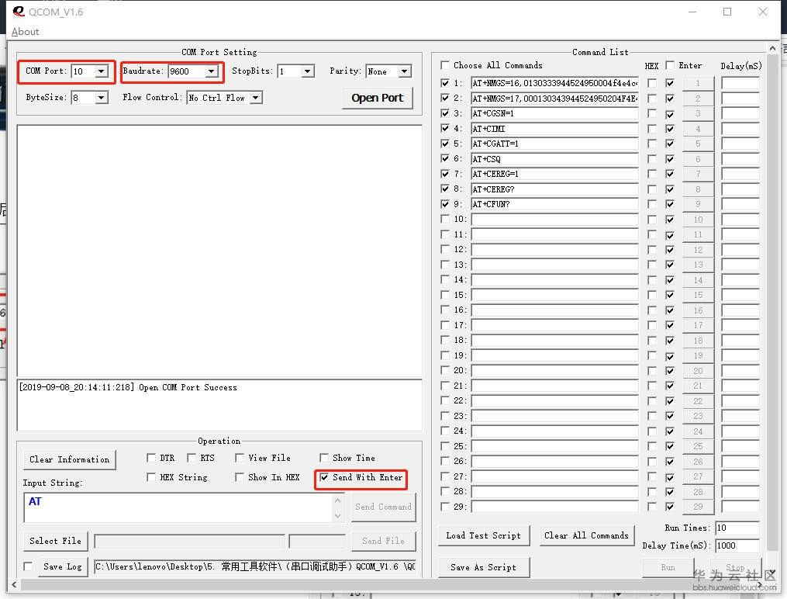
Task: Click the Input String text box
Action: [178, 507]
